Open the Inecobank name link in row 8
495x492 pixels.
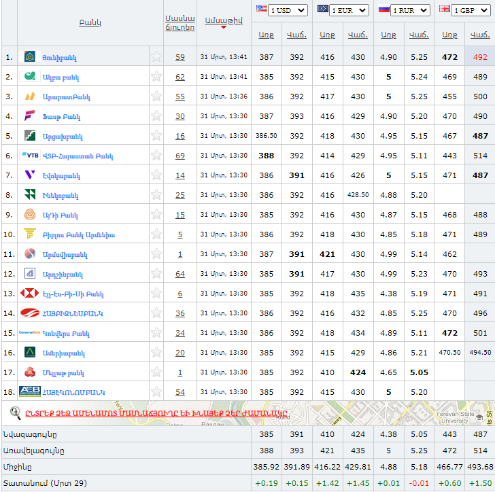click(61, 196)
